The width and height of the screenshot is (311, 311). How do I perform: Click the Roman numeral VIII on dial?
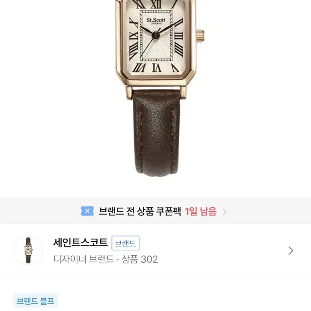133,52
